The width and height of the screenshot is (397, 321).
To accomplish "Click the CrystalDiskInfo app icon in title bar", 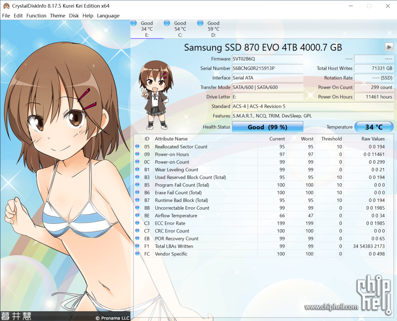I will 6,6.
